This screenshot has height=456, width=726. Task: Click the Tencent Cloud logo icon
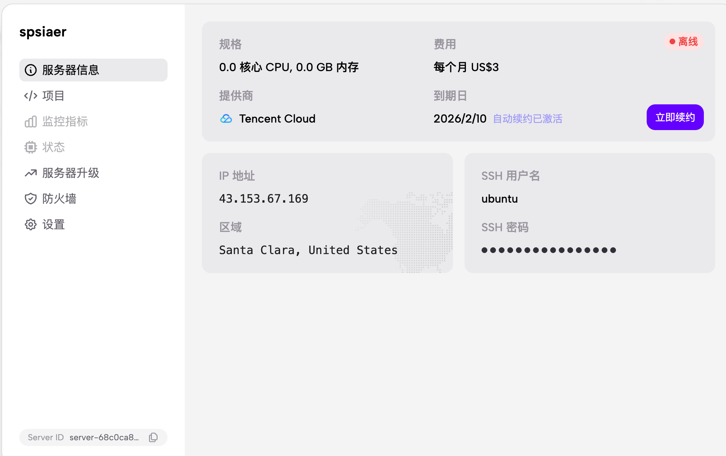(x=226, y=119)
